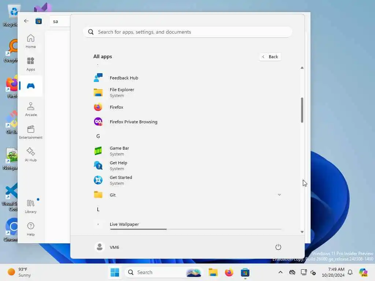Select Gaming tab in Microsoft Store sidebar

31,86
